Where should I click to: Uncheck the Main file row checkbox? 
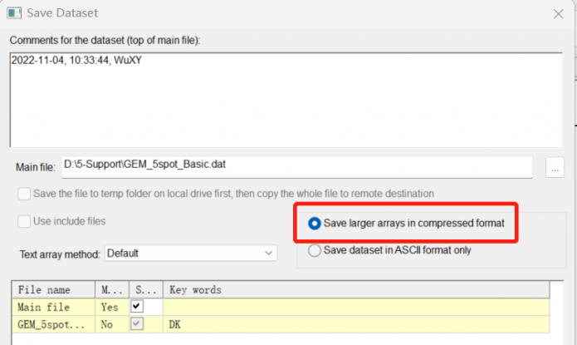[x=137, y=307]
